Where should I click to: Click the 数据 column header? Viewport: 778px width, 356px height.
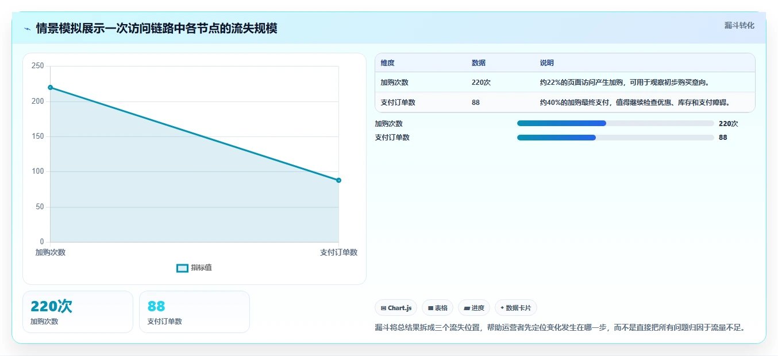[479, 63]
